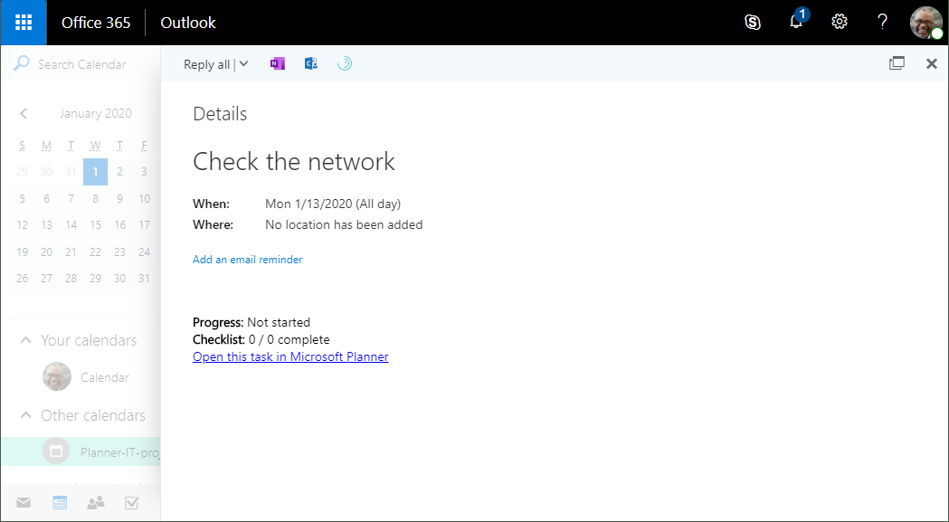Collapse the Your calendars section
949x522 pixels.
click(x=25, y=340)
